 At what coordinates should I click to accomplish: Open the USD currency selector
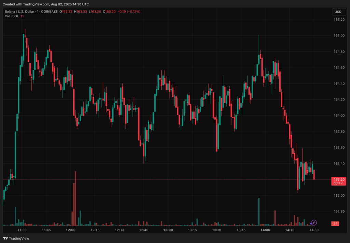tap(339, 12)
